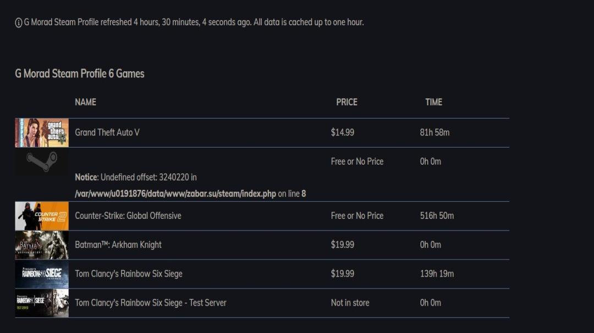Sort games by the TIME column header
This screenshot has width=594, height=333.
pos(434,102)
